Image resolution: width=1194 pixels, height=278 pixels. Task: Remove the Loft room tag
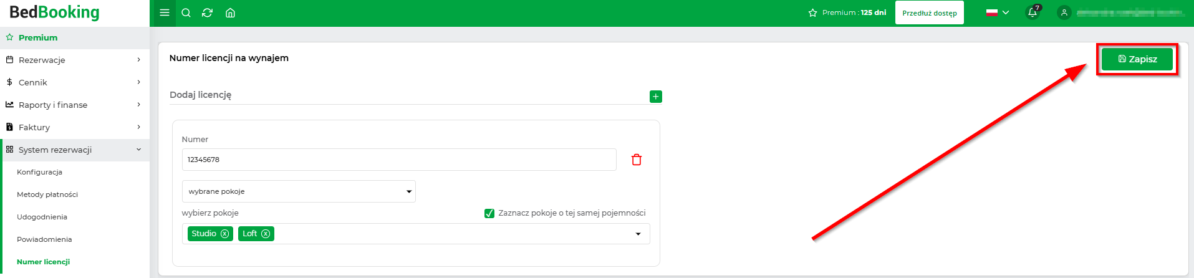tap(266, 234)
